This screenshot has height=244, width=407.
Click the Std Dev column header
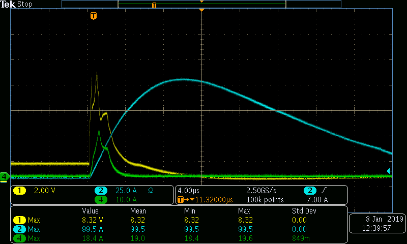[x=304, y=211]
